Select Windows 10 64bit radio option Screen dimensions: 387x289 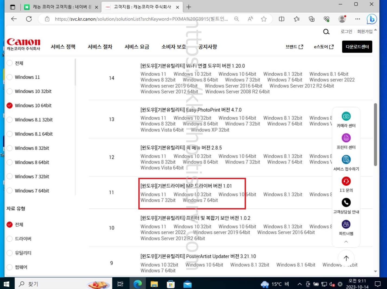[9, 106]
